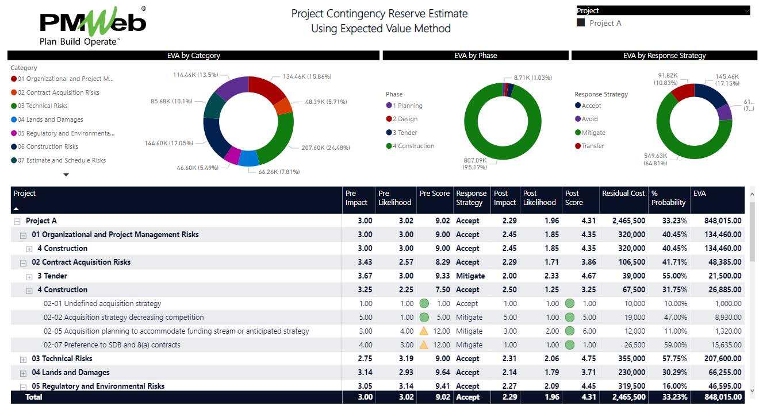Sort by the EVA column header
This screenshot has height=410, width=759.
pos(699,194)
